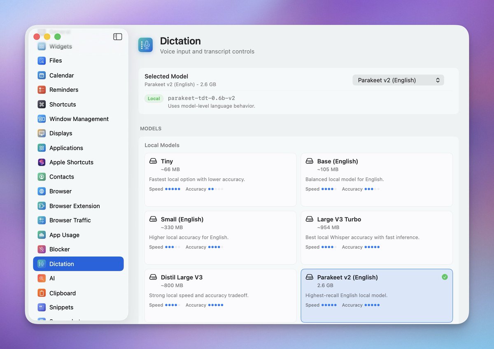Click the Shortcuts command-key icon

(42, 105)
